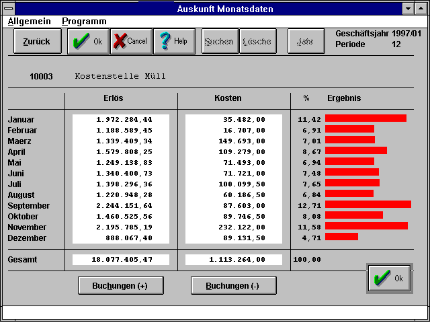Click the September red result bar
The height and width of the screenshot is (323, 430).
click(368, 205)
